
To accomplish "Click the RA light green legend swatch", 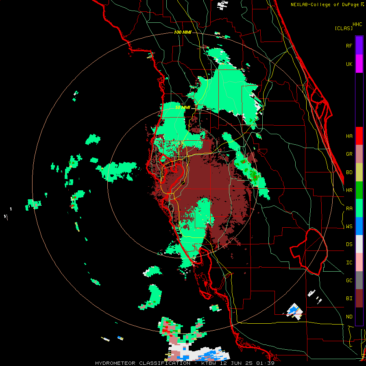I will point(359,208).
